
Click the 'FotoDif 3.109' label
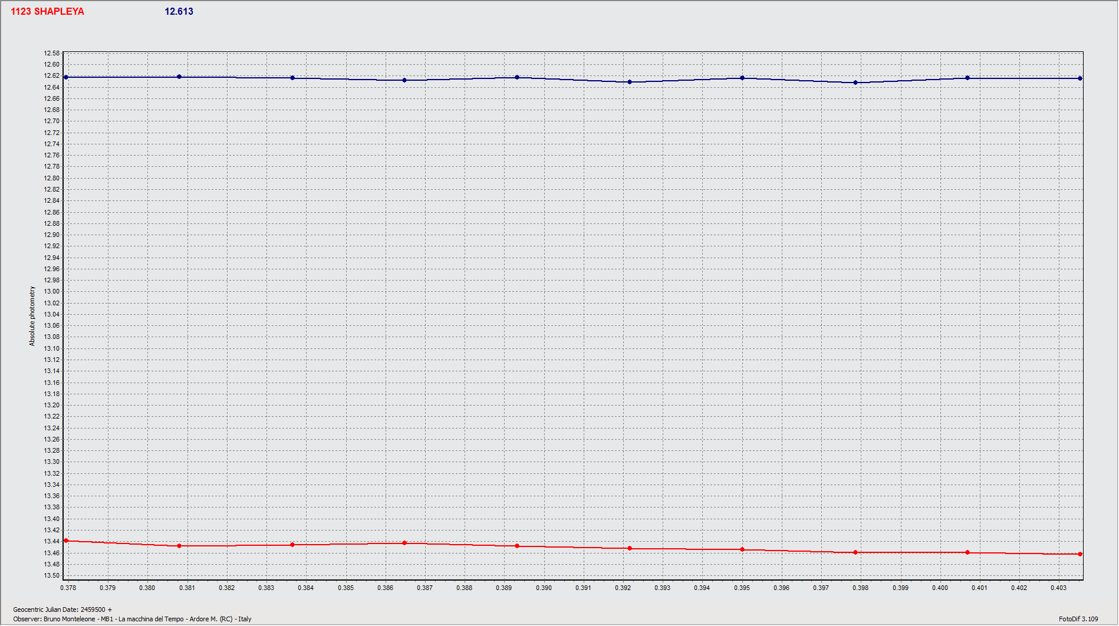click(x=1078, y=619)
